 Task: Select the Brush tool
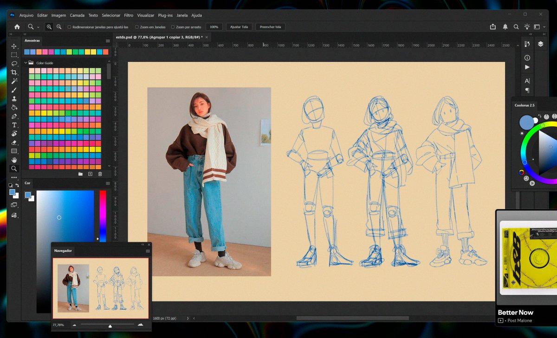[x=14, y=90]
